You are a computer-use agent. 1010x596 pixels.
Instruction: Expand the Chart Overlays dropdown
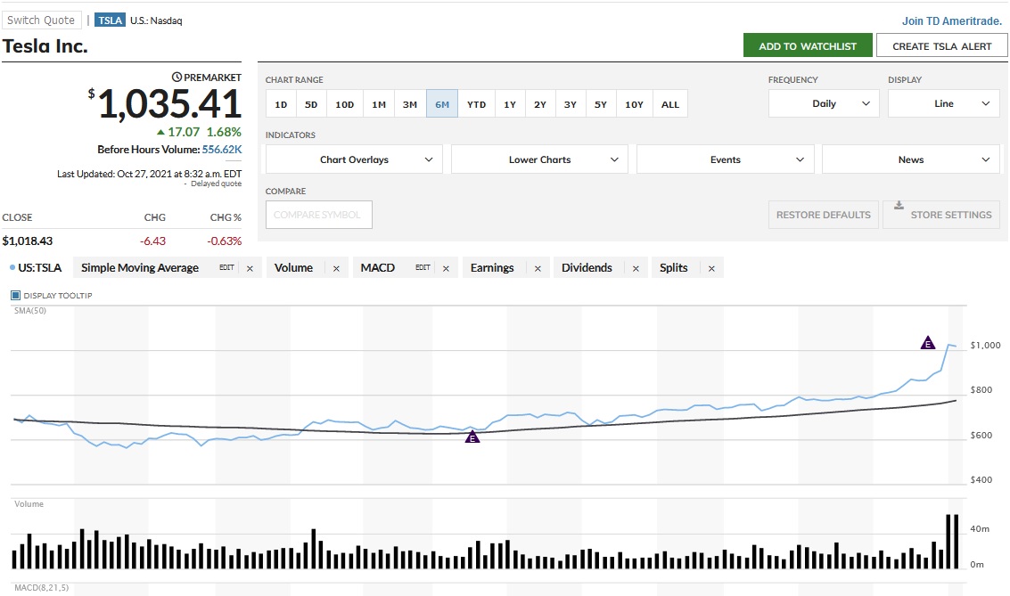(x=354, y=160)
